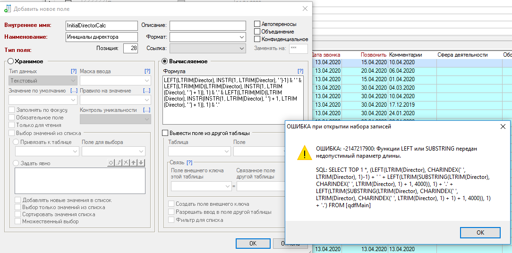Click the X delete icon above the values list

(x=126, y=163)
